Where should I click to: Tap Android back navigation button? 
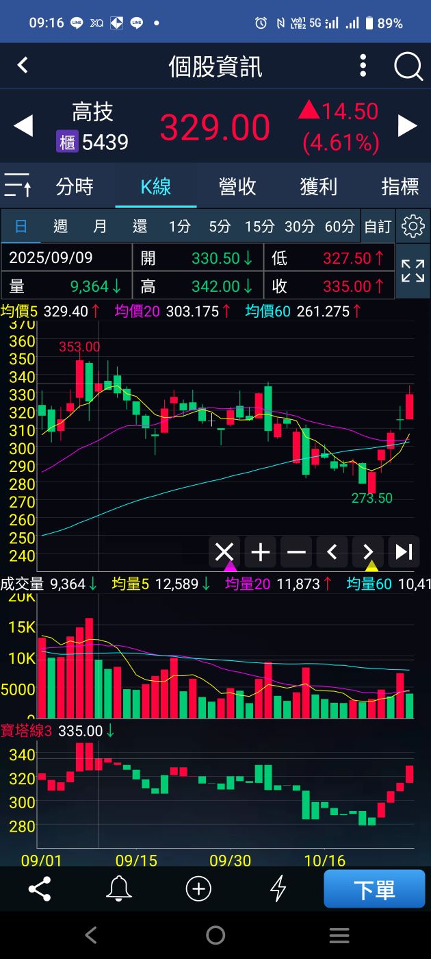[x=91, y=935]
